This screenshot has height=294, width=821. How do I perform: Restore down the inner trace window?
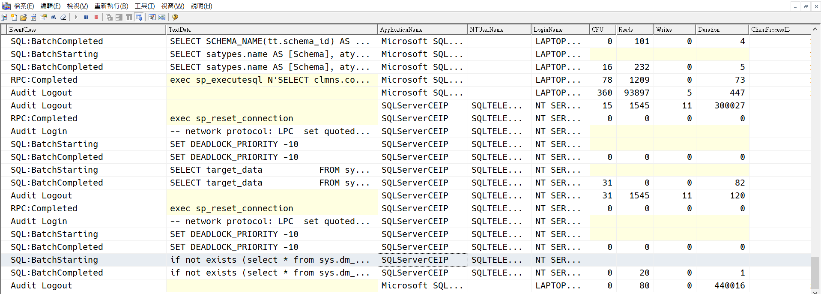click(806, 6)
